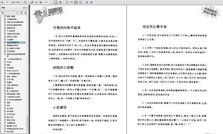Open the 方便的时候不能来 bookmark
The height and width of the screenshot is (134, 223).
tap(13, 34)
